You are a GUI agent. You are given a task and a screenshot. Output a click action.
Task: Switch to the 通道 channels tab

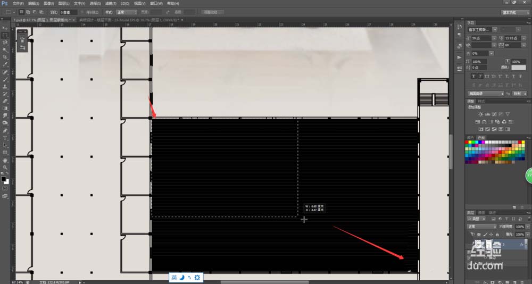481,213
